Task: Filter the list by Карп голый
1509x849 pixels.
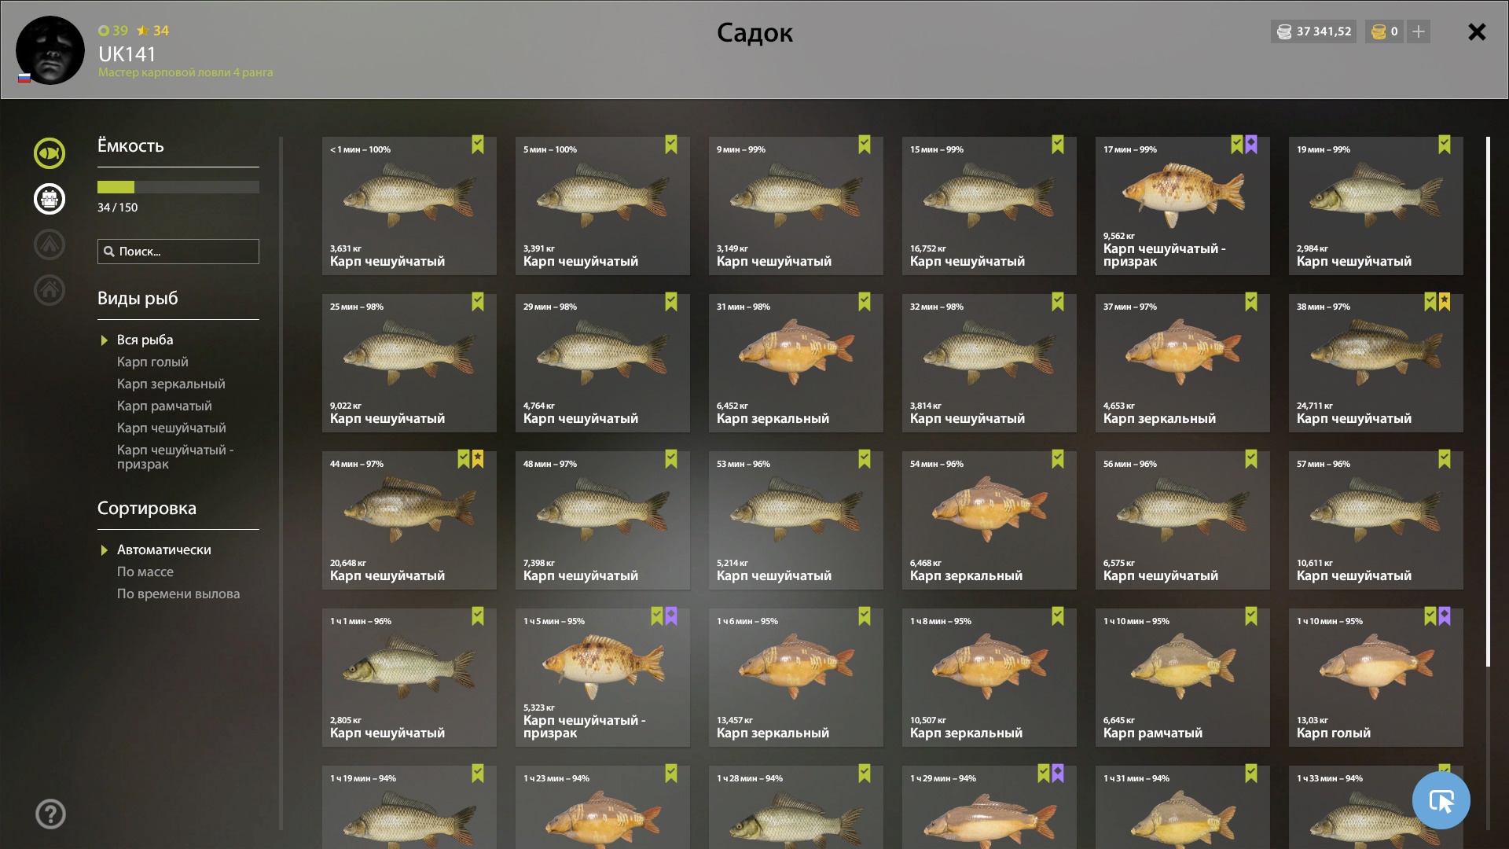Action: pyautogui.click(x=152, y=362)
